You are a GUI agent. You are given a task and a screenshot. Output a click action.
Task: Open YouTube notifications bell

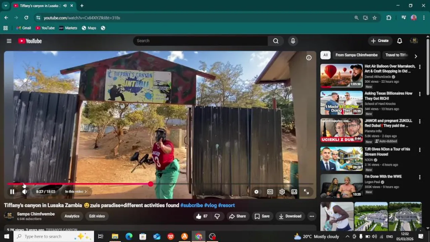(x=399, y=41)
